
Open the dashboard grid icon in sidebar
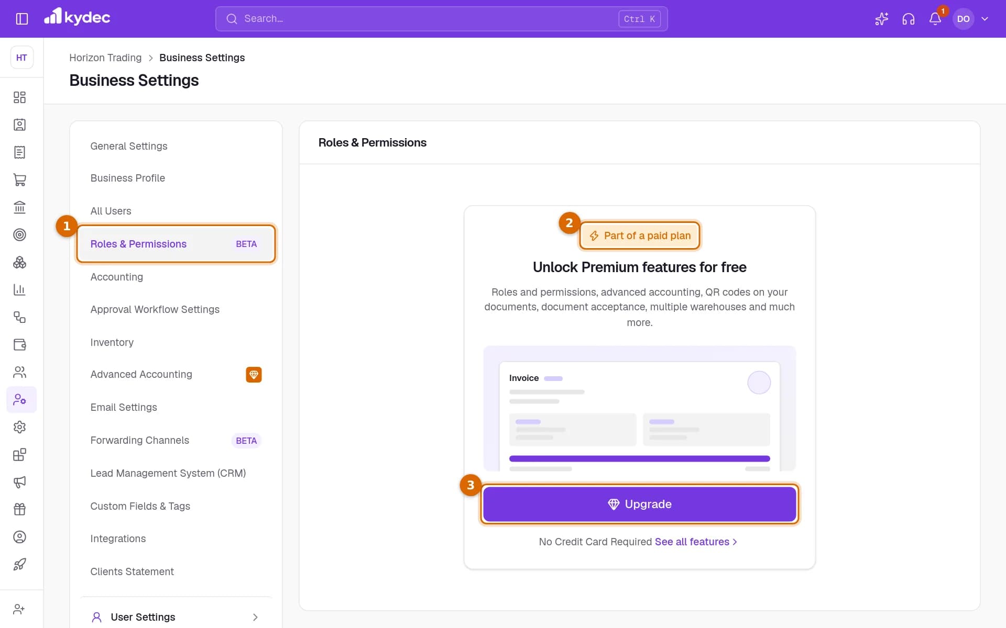pyautogui.click(x=19, y=97)
